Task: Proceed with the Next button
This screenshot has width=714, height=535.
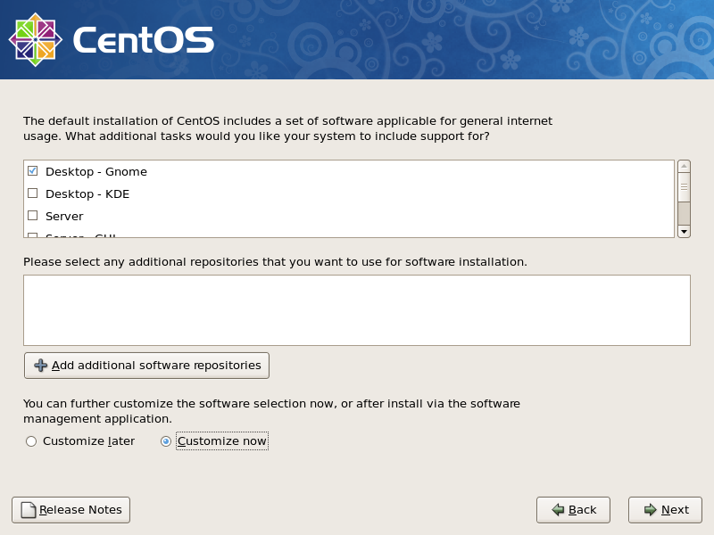Action: (x=665, y=510)
